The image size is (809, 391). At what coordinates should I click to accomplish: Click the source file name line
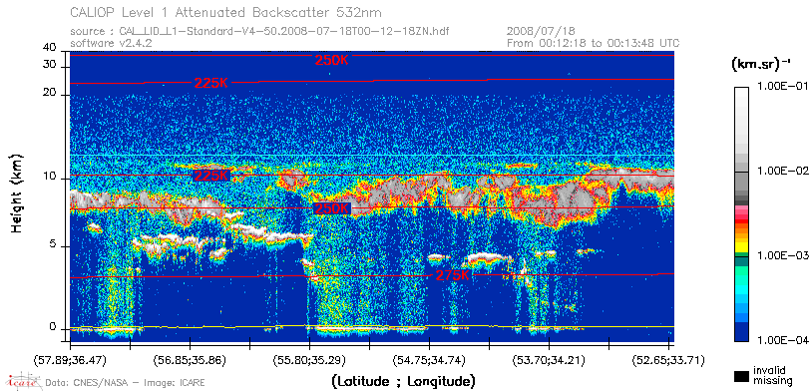[259, 32]
